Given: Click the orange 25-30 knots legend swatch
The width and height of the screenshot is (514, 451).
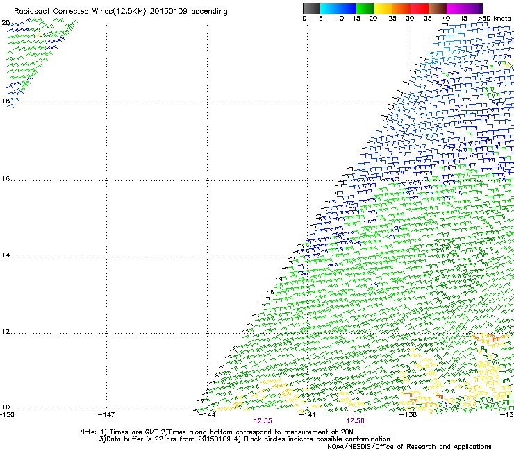Looking at the screenshot, I should coord(401,8).
